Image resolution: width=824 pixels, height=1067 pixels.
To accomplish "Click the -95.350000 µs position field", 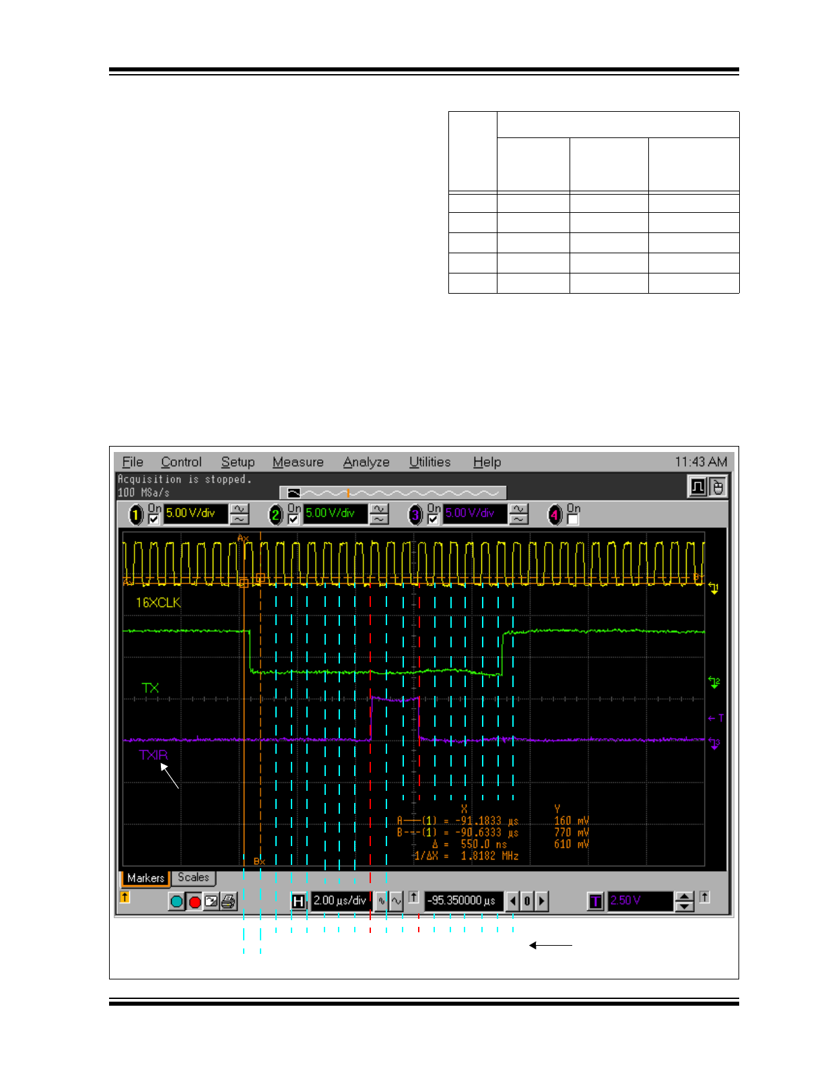I will click(x=464, y=901).
